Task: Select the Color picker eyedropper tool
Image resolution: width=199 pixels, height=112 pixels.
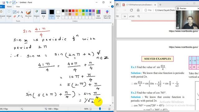Action: pos(18,16)
